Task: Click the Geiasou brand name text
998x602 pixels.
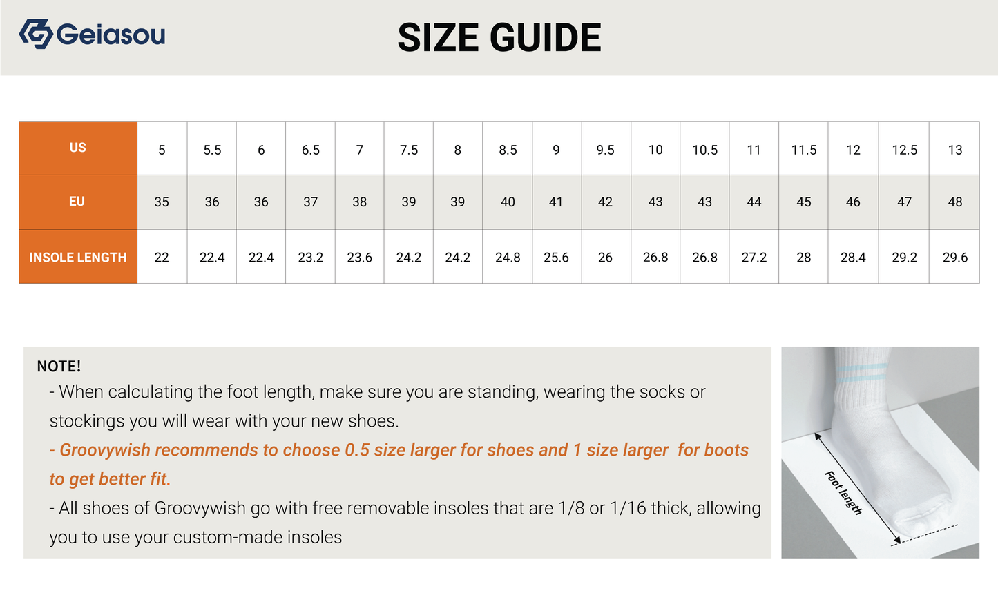Action: coord(111,34)
